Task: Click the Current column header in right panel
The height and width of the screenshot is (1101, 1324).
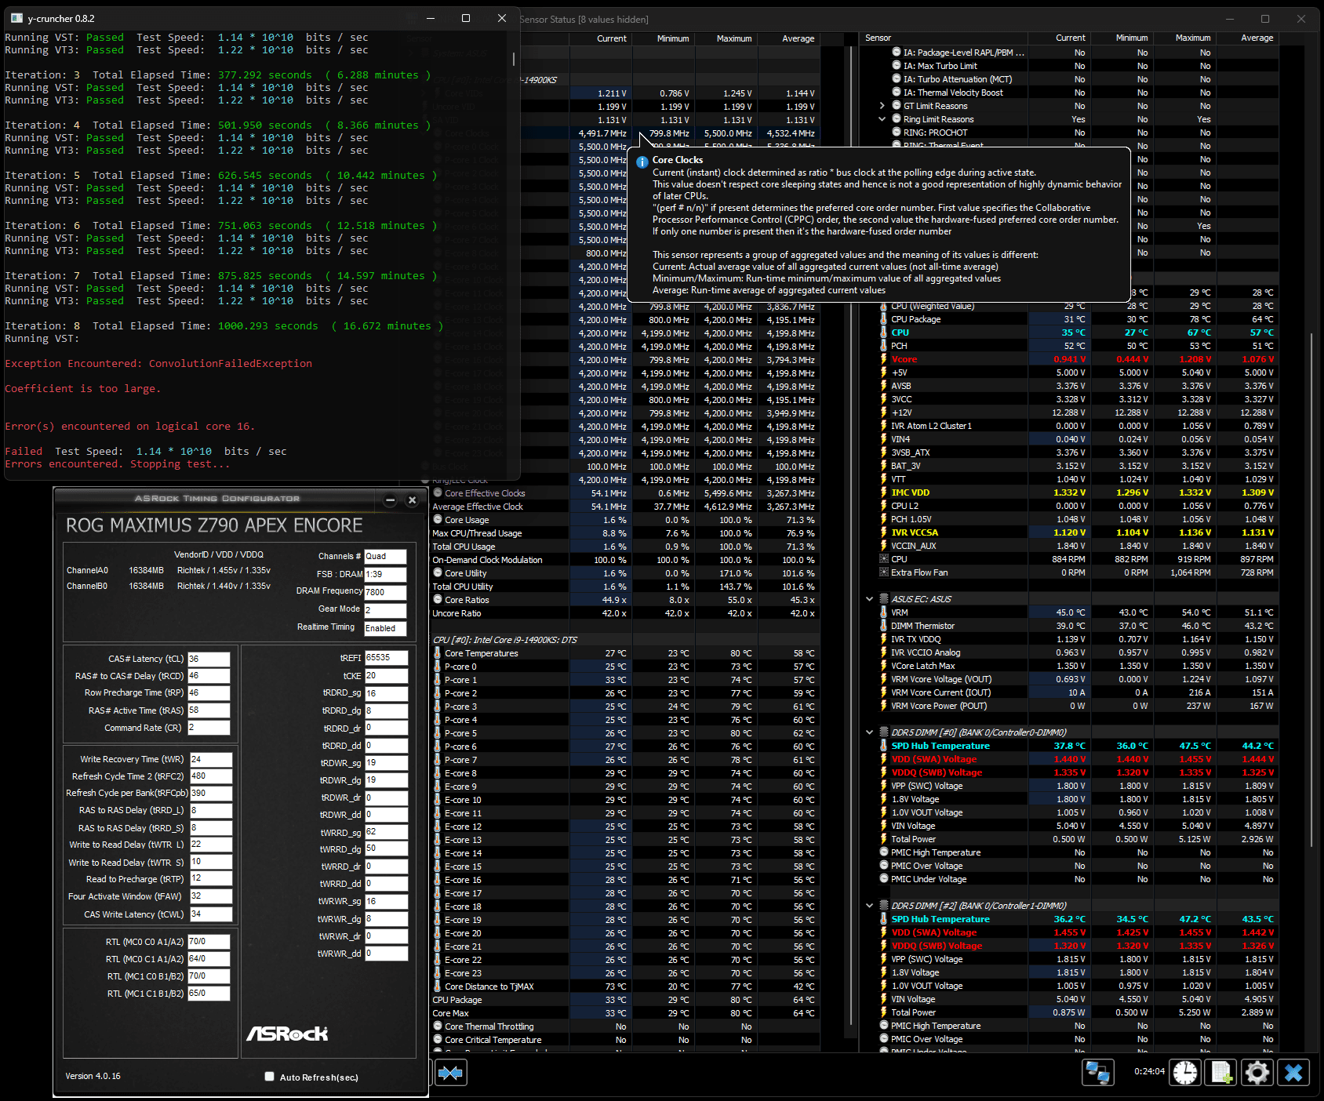Action: (x=1059, y=38)
